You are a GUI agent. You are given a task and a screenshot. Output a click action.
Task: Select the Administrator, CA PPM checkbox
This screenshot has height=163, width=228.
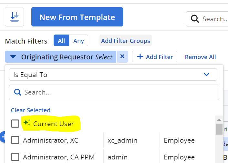pyautogui.click(x=15, y=157)
